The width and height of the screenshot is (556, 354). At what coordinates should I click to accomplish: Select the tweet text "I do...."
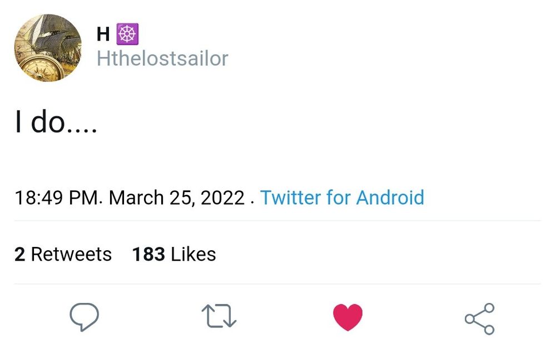coord(56,123)
